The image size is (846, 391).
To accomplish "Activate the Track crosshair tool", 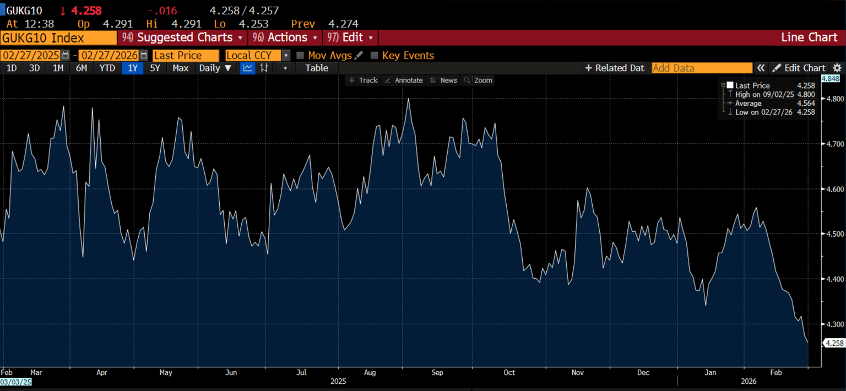I will [363, 80].
